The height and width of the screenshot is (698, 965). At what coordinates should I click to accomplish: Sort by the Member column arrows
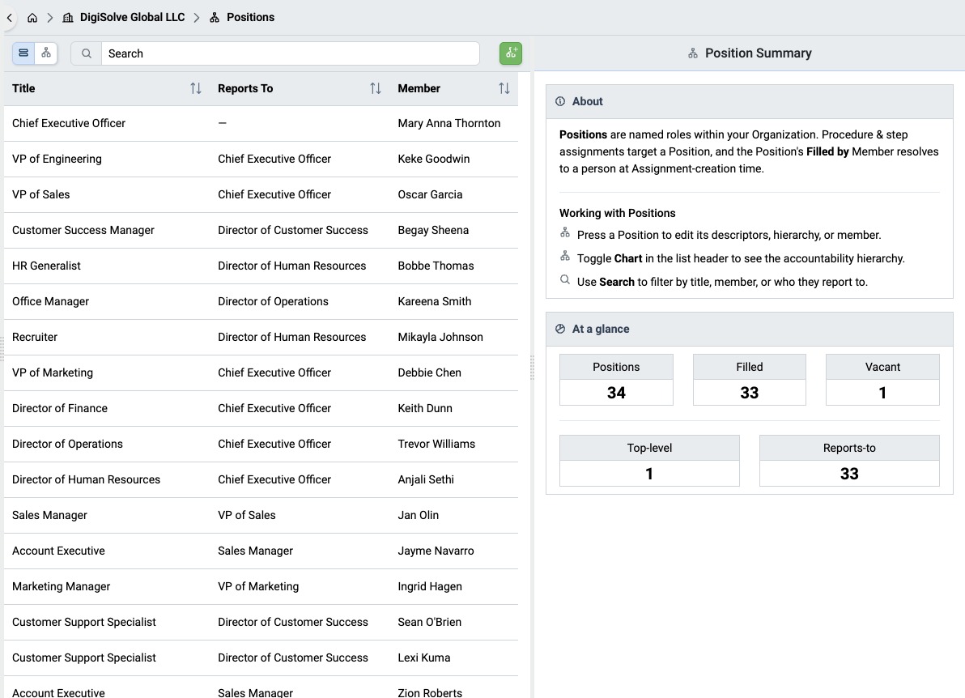tap(504, 88)
